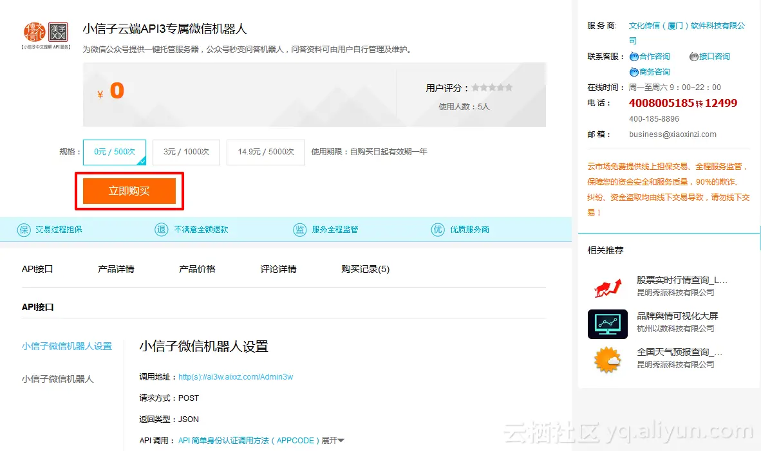Click the 相关推荐 heading
Screen dimensions: 761x451
click(x=605, y=251)
